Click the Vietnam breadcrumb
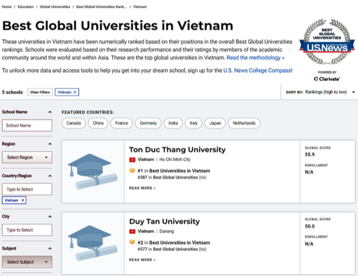 point(140,7)
